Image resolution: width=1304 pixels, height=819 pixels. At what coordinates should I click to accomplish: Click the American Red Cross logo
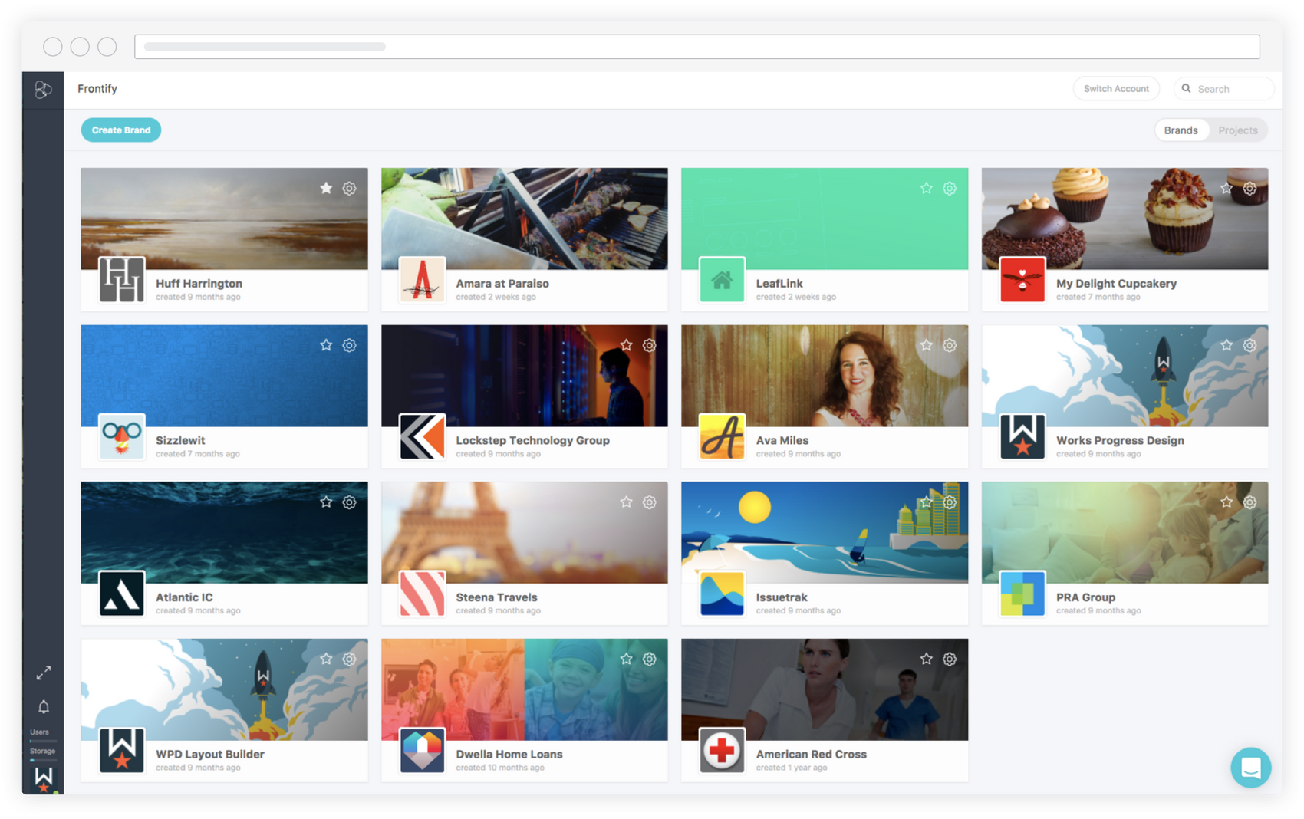tap(722, 751)
